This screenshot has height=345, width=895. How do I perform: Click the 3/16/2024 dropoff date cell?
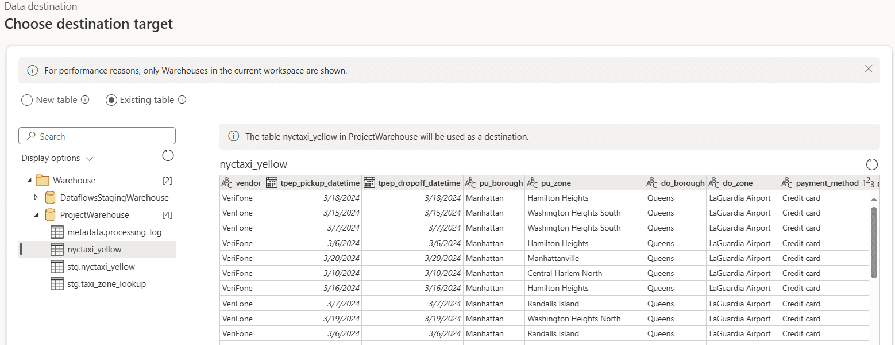(x=412, y=288)
